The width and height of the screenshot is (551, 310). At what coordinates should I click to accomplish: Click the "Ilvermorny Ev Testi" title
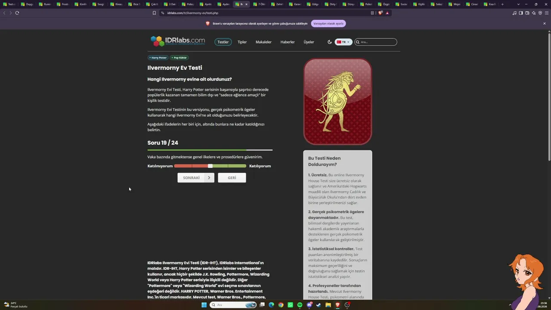[175, 68]
